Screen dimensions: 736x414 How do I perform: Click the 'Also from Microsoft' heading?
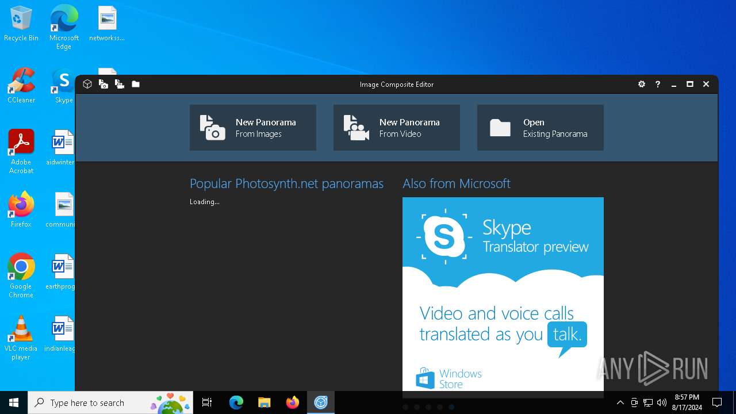coord(457,183)
